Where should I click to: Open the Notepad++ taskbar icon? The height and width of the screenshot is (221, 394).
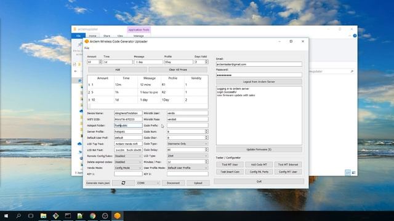(80, 215)
